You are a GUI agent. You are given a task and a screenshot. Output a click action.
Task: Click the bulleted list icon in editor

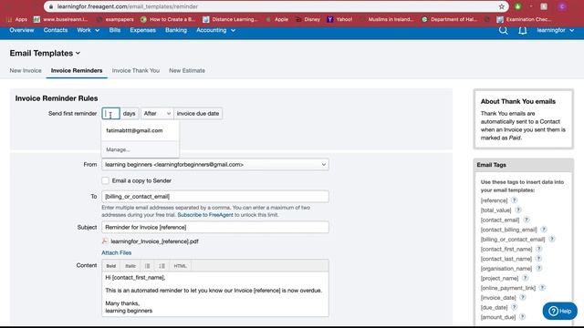point(148,266)
